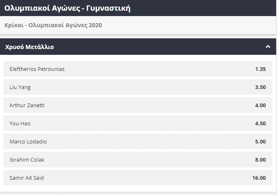Viewport: 277px width, 195px height.
Task: Select Liu Yang bet row
Action: (x=138, y=87)
